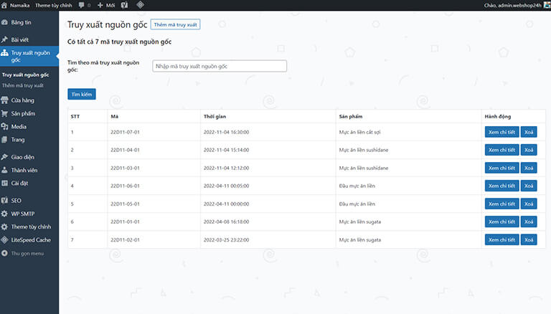Open Cửa hàng store icon in sidebar
Image resolution: width=551 pixels, height=314 pixels.
point(5,100)
